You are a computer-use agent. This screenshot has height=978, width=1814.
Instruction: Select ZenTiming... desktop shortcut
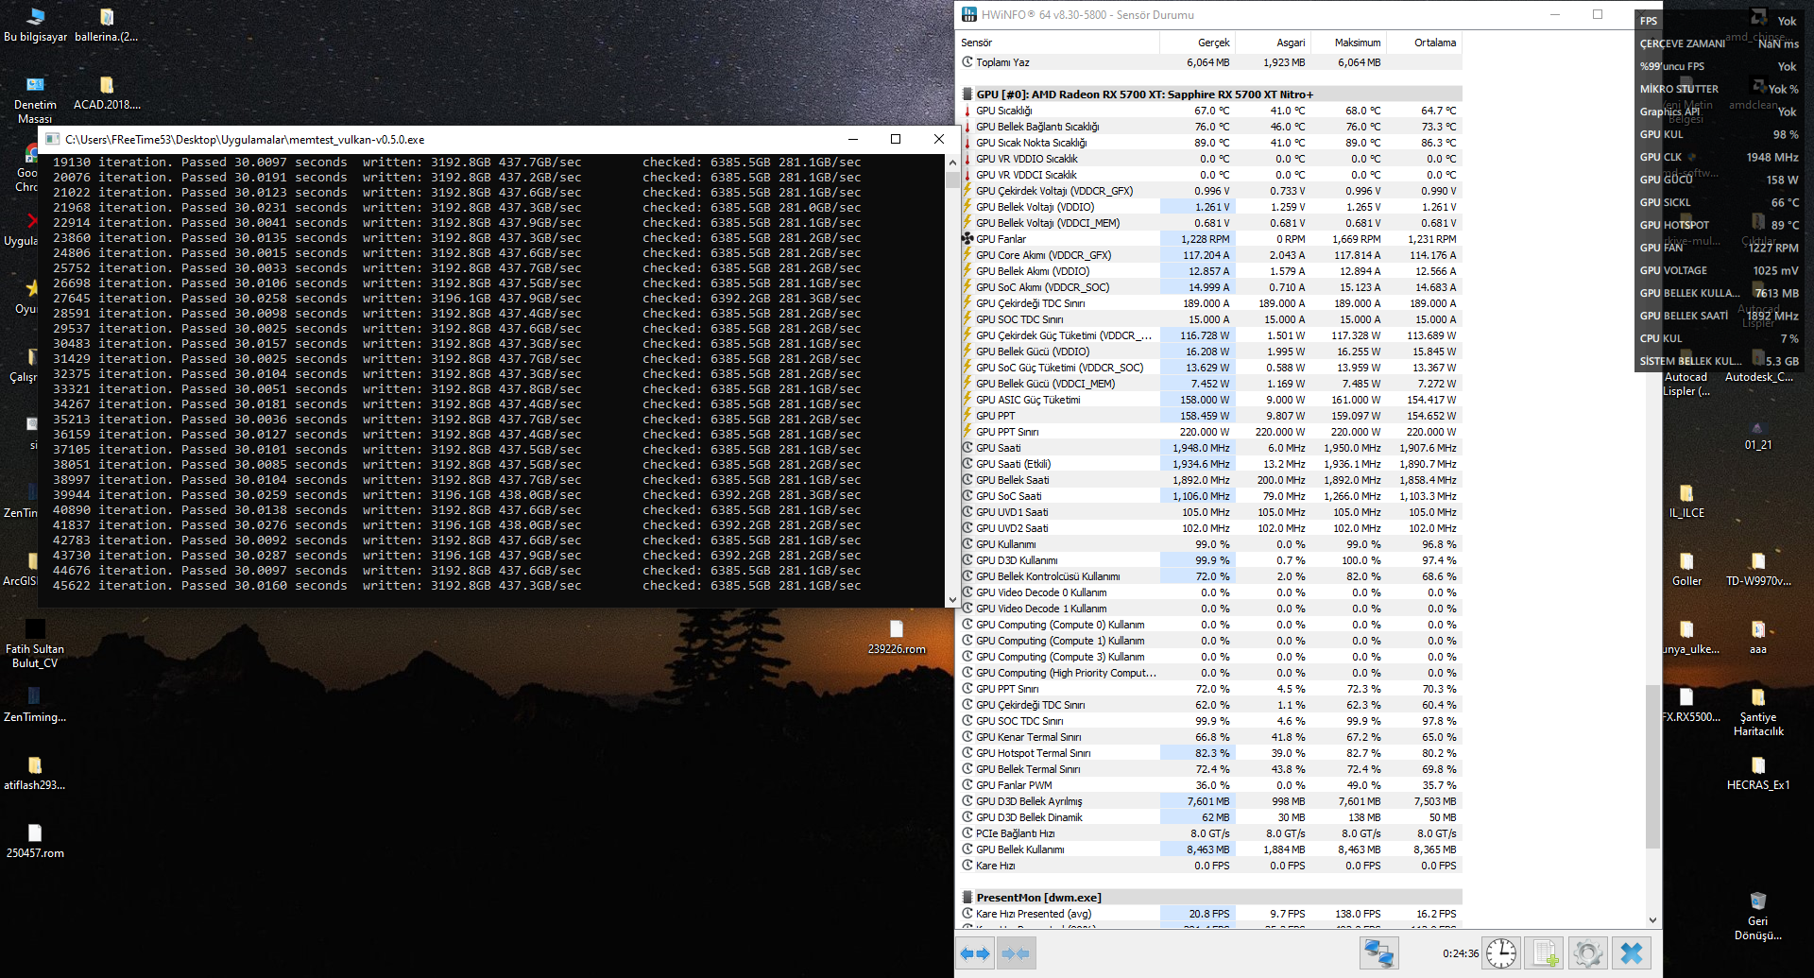[35, 706]
